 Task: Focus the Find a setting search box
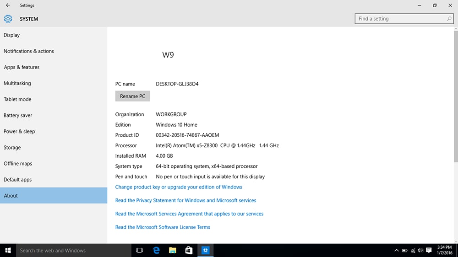404,19
